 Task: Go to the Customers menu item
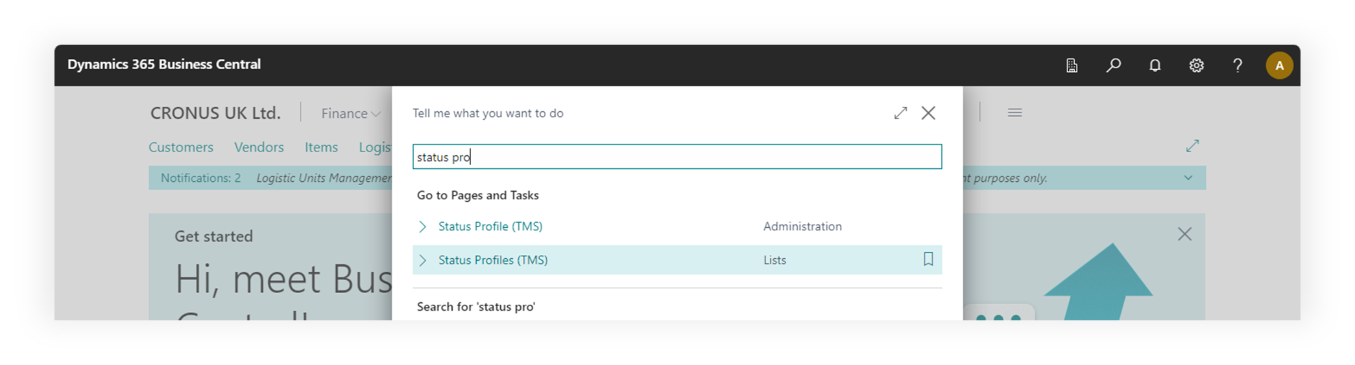tap(181, 148)
